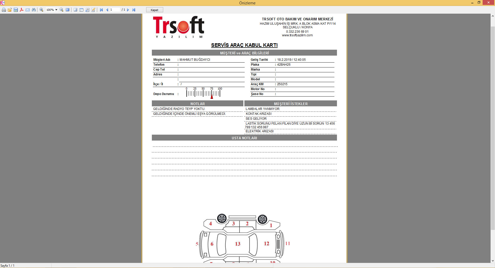This screenshot has width=495, height=268.
Task: Click the vertical scrollbar down arrow
Action: tap(493, 261)
